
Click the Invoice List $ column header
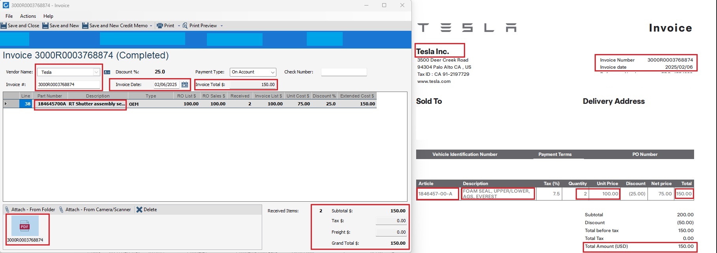pos(268,96)
